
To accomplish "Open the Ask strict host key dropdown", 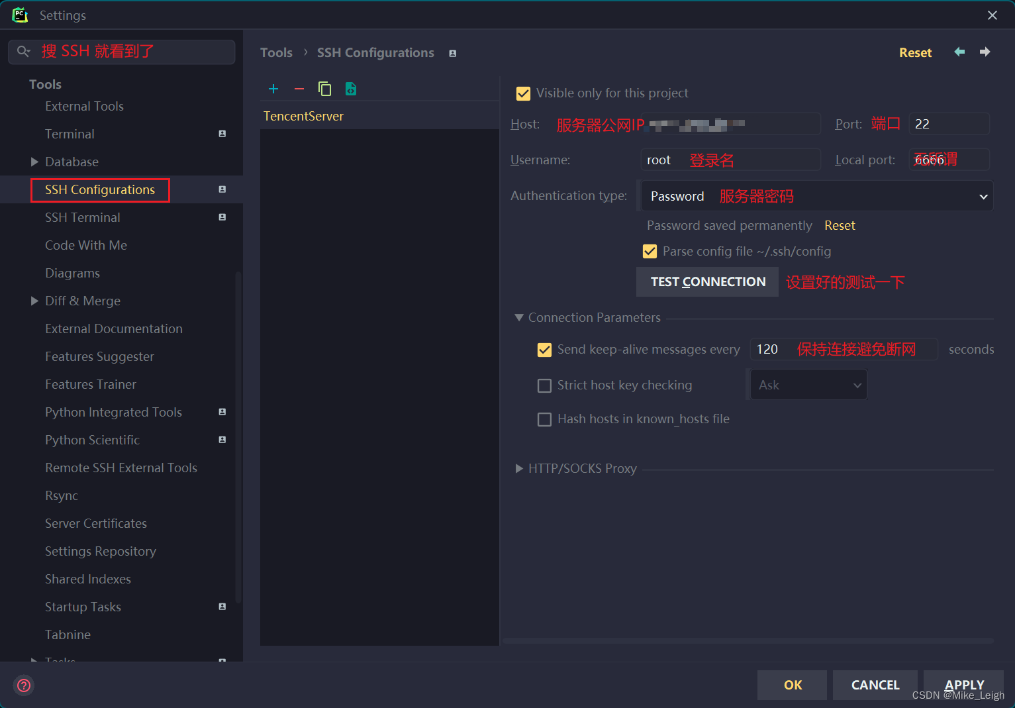I will pos(808,385).
